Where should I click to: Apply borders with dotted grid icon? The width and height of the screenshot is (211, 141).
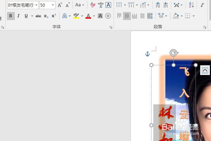point(187,16)
